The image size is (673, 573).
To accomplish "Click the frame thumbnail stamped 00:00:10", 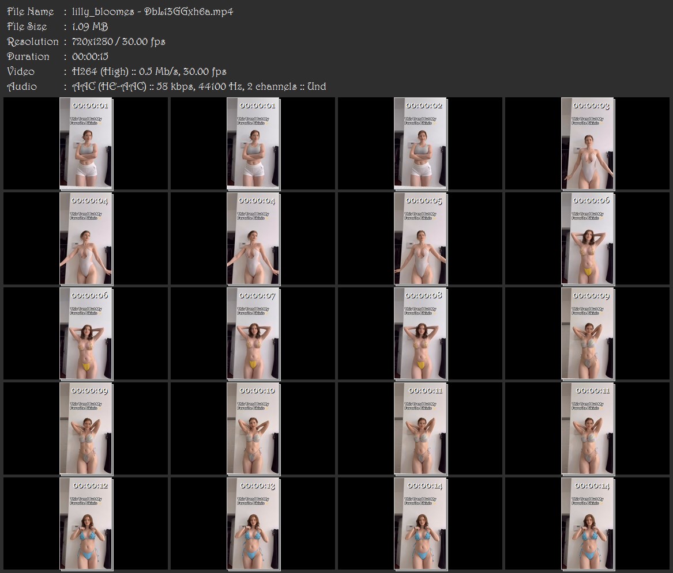I will tap(253, 428).
